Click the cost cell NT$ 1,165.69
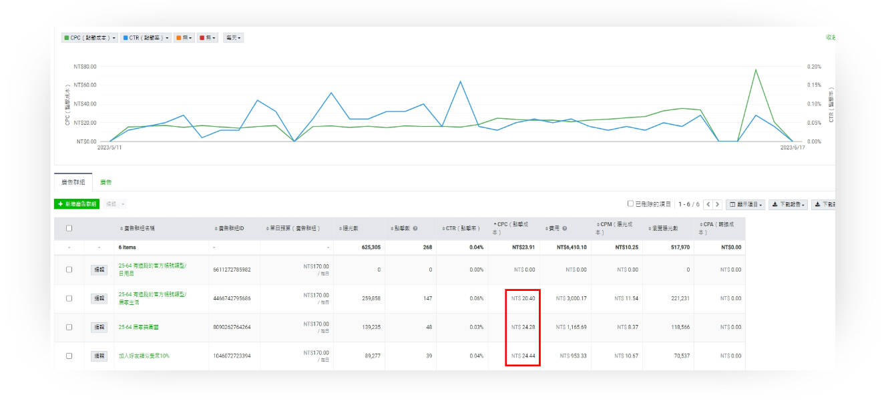 click(x=572, y=327)
